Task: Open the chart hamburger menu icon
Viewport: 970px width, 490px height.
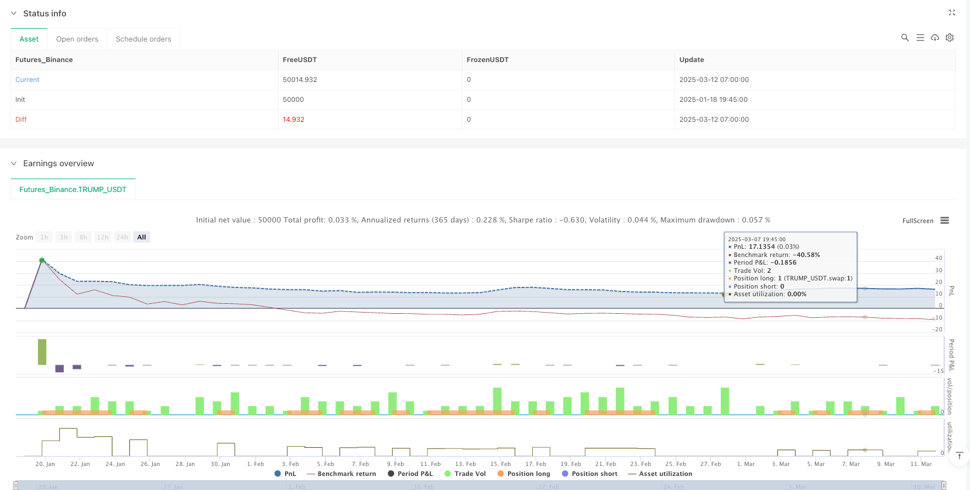Action: point(944,221)
